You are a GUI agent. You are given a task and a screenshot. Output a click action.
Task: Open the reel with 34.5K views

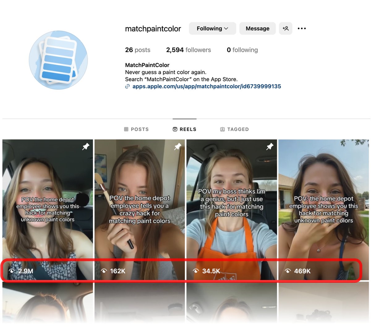[x=232, y=210]
